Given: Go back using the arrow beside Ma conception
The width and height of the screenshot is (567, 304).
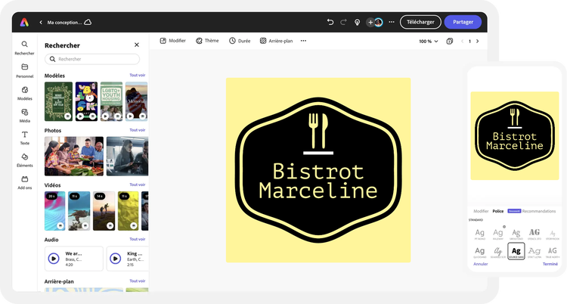Looking at the screenshot, I should [x=41, y=23].
